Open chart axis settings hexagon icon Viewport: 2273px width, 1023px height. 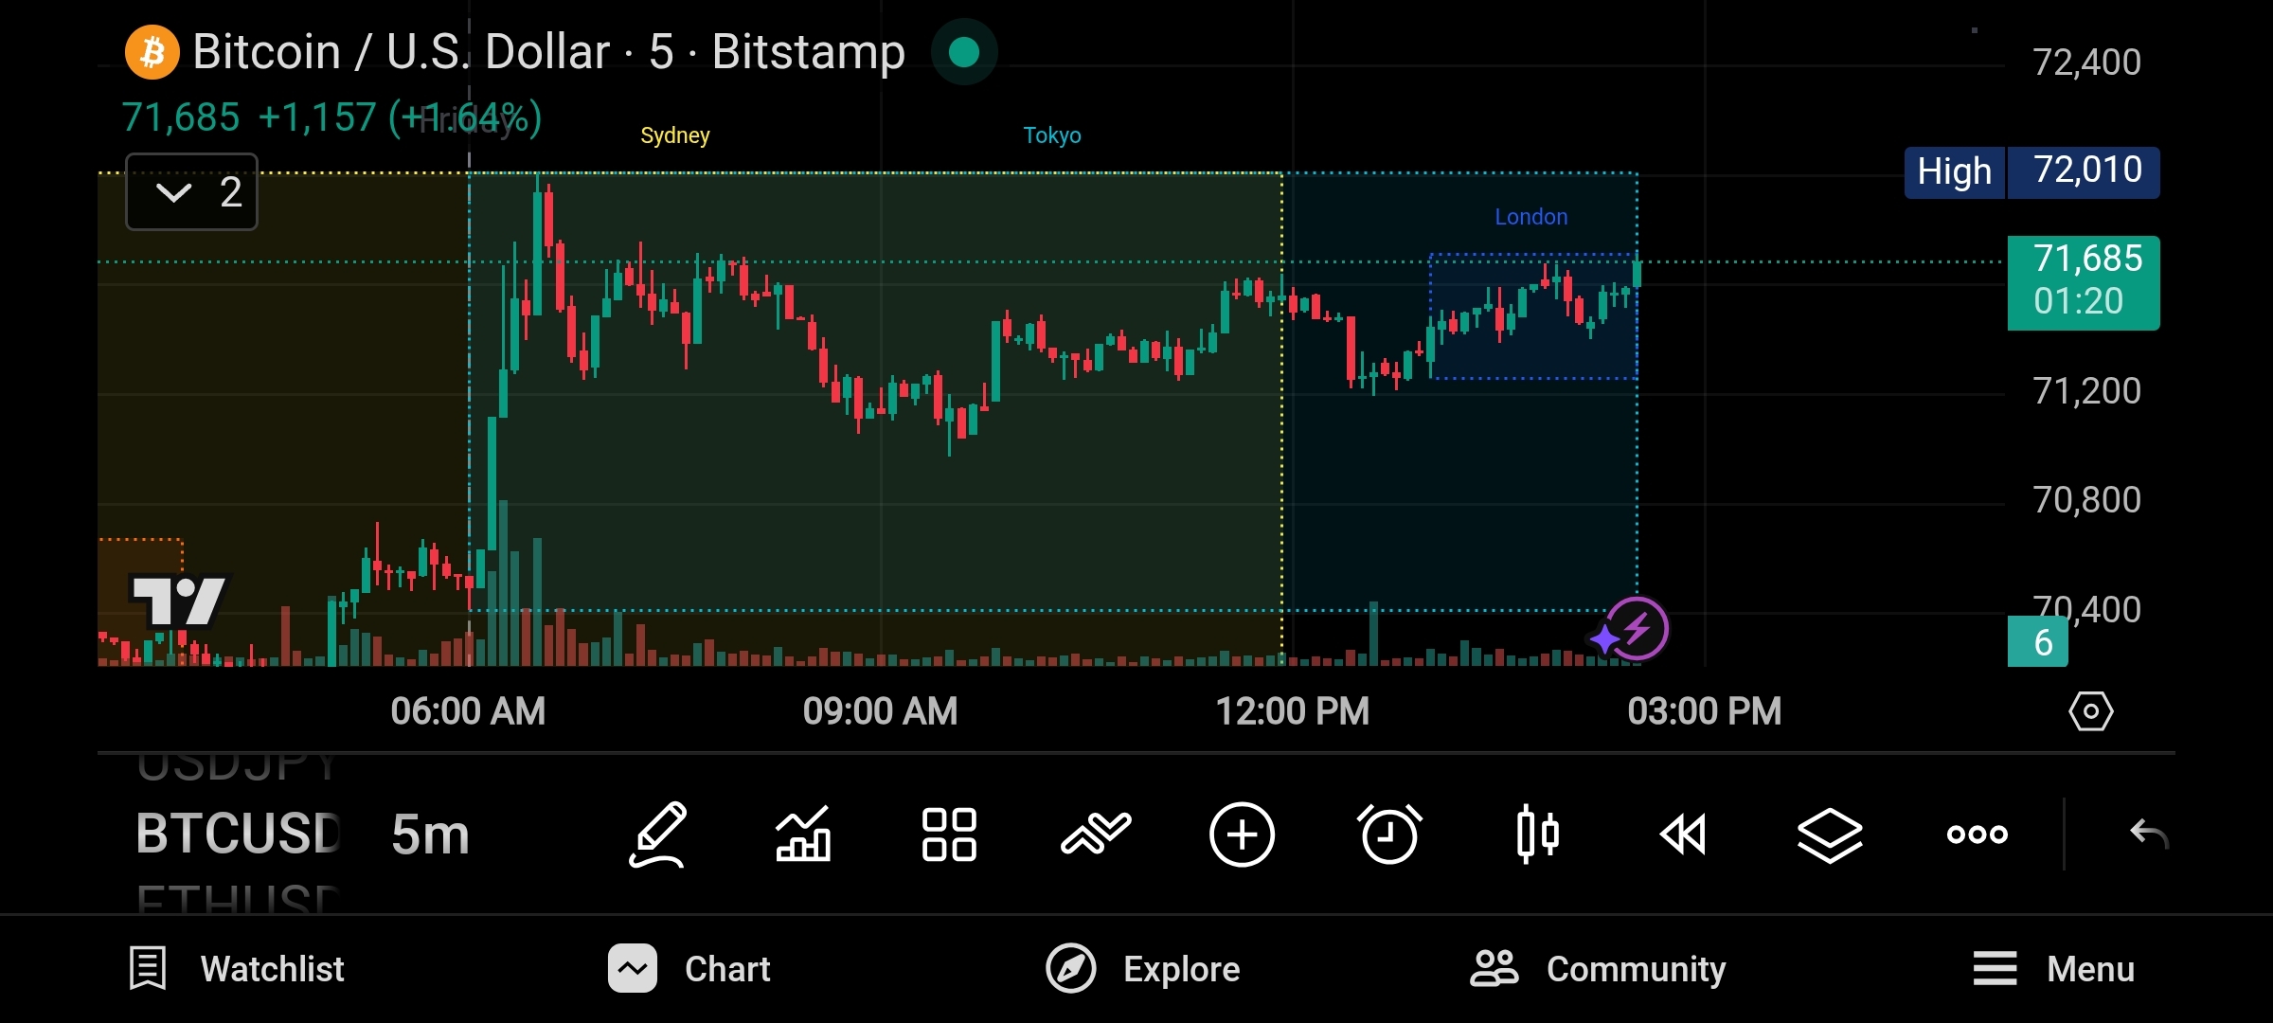tap(2090, 711)
